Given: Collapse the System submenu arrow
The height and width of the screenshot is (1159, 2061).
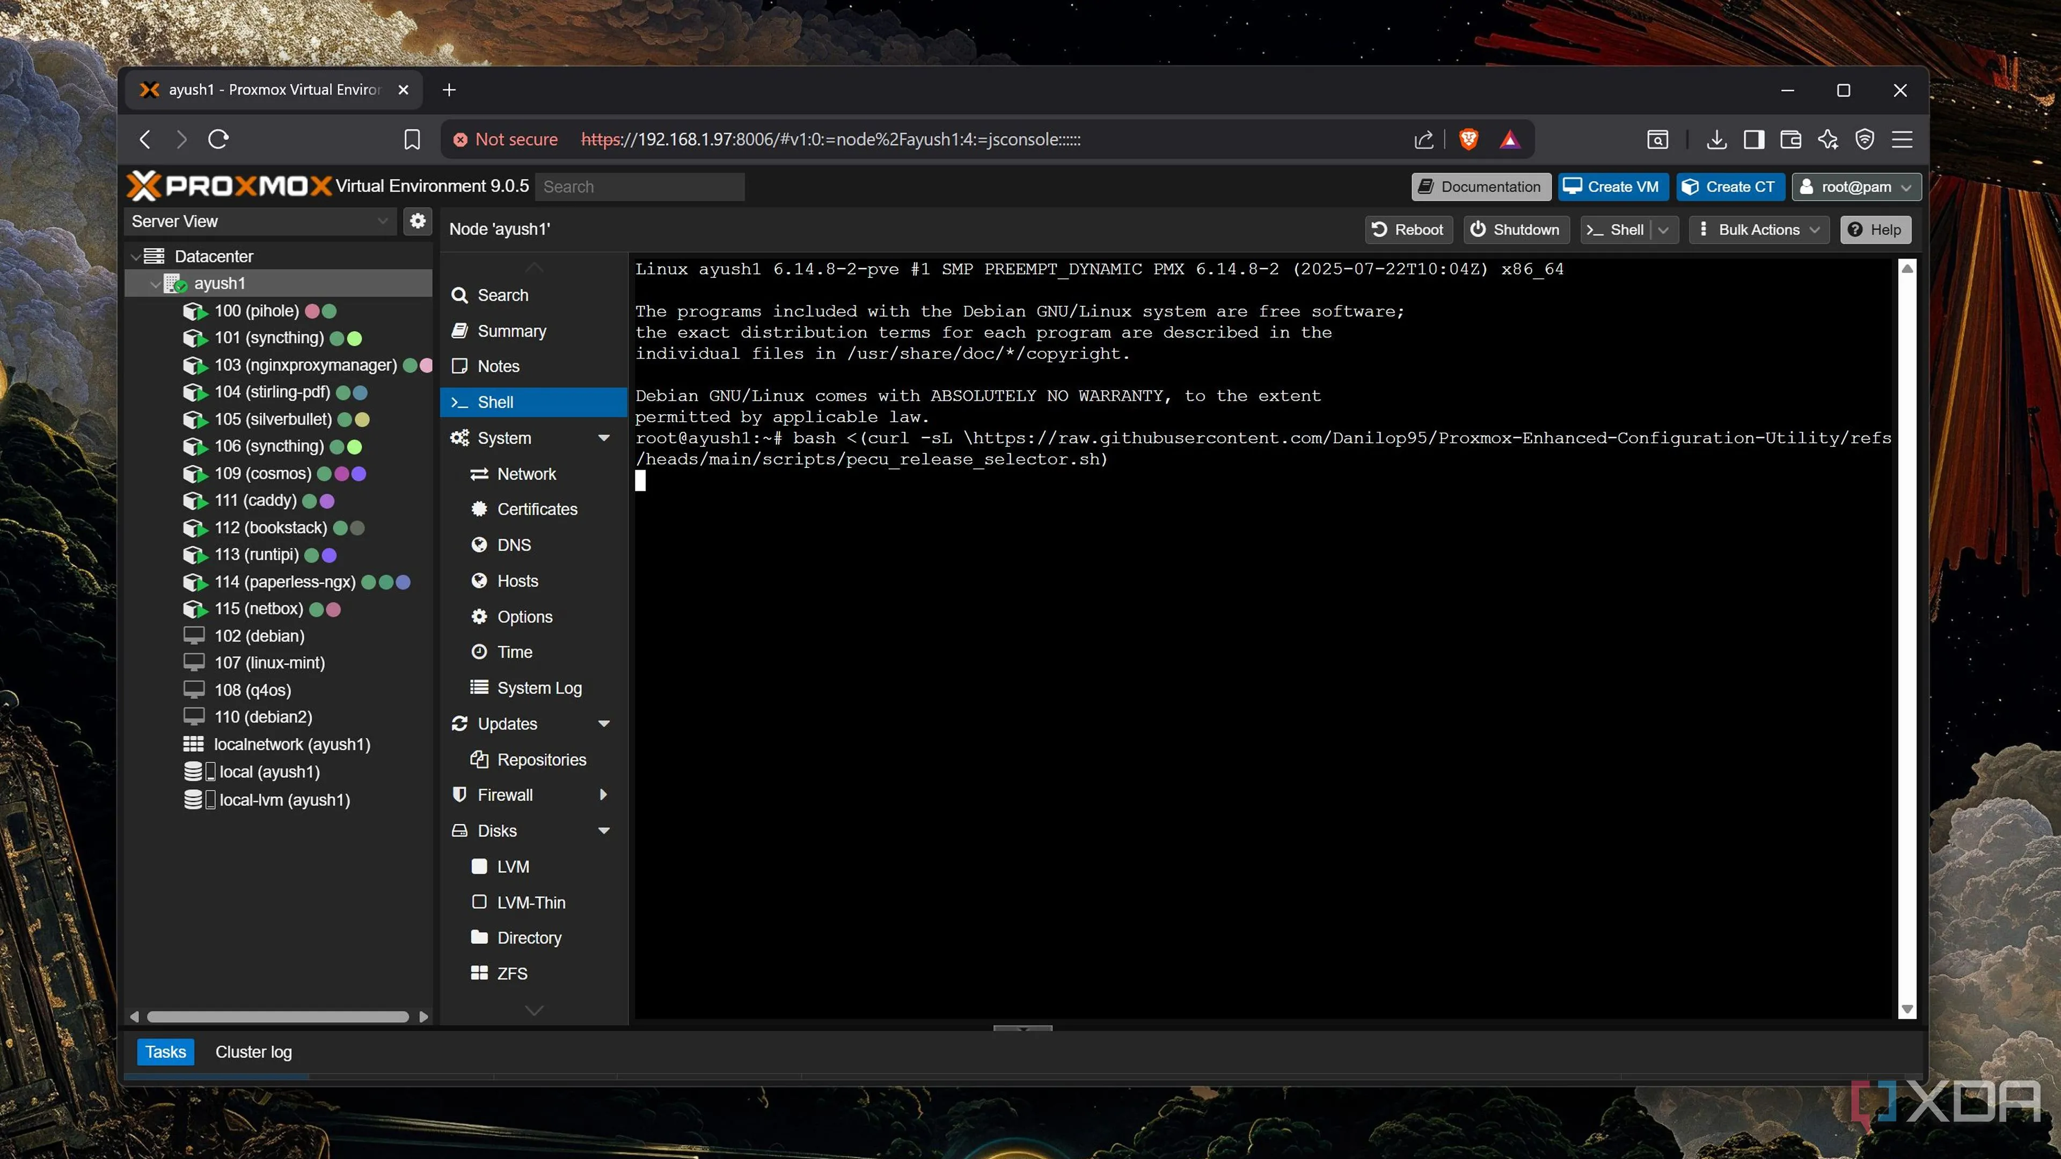Looking at the screenshot, I should tap(604, 438).
